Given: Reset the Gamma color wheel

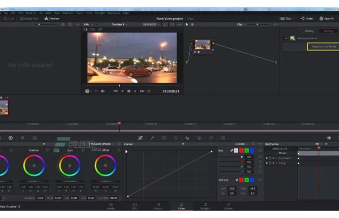Looking at the screenshot, I should [x=47, y=150].
